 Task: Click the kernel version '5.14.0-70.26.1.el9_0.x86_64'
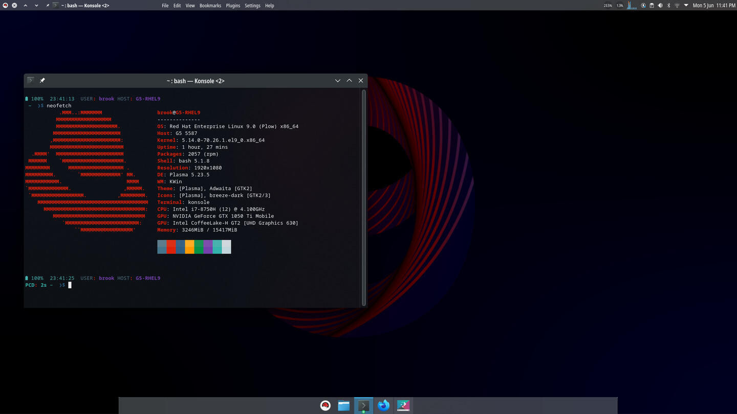[223, 140]
